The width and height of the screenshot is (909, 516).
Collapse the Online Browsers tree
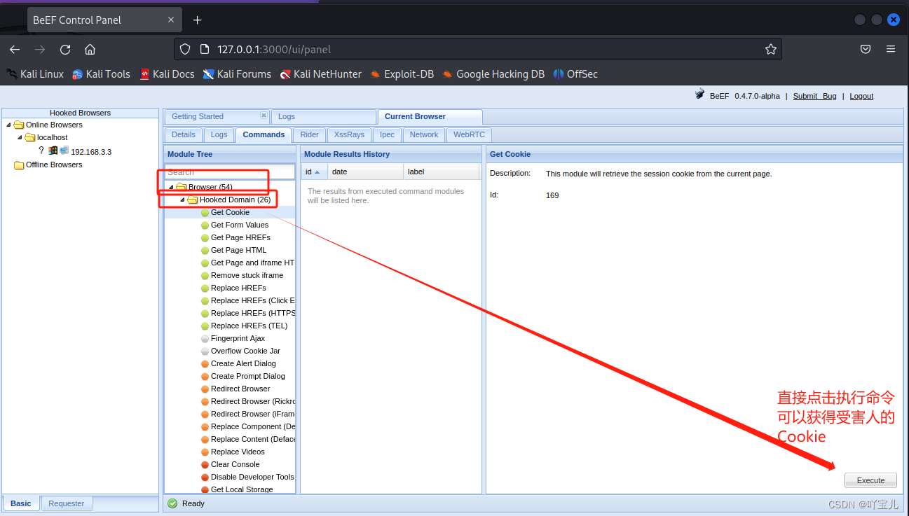[8, 125]
